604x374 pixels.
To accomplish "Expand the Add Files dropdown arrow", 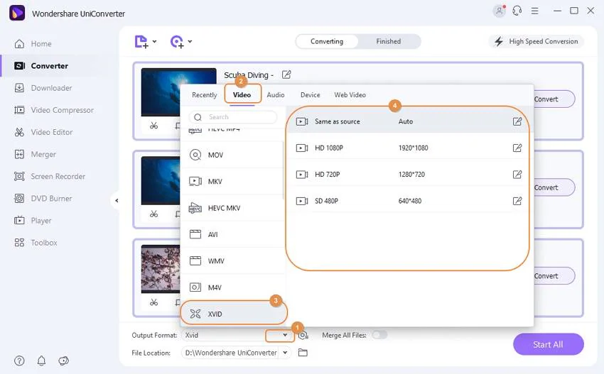I will (x=154, y=41).
